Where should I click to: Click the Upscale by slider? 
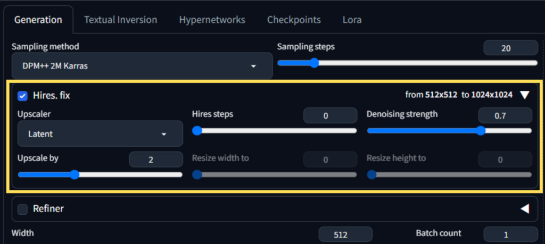pos(100,174)
